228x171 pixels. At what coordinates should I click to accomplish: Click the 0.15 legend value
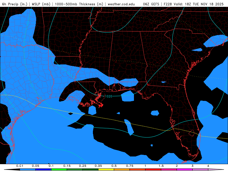tap(67, 166)
